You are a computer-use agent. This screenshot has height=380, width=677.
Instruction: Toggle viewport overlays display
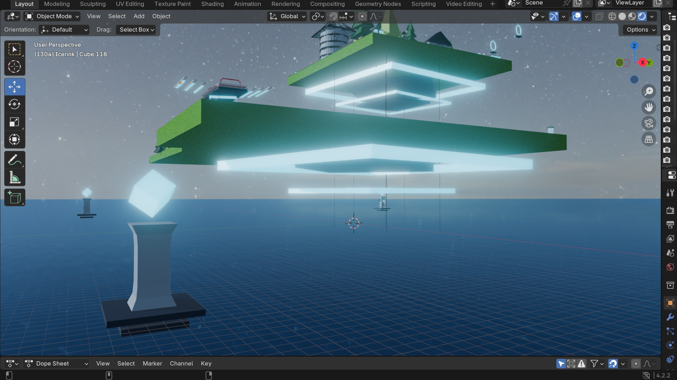click(x=577, y=16)
